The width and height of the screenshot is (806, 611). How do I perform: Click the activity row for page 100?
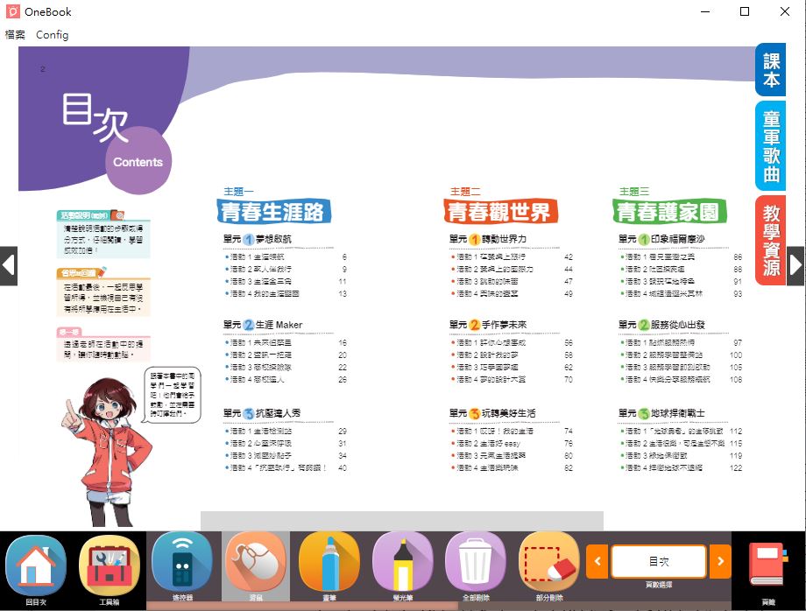click(681, 355)
